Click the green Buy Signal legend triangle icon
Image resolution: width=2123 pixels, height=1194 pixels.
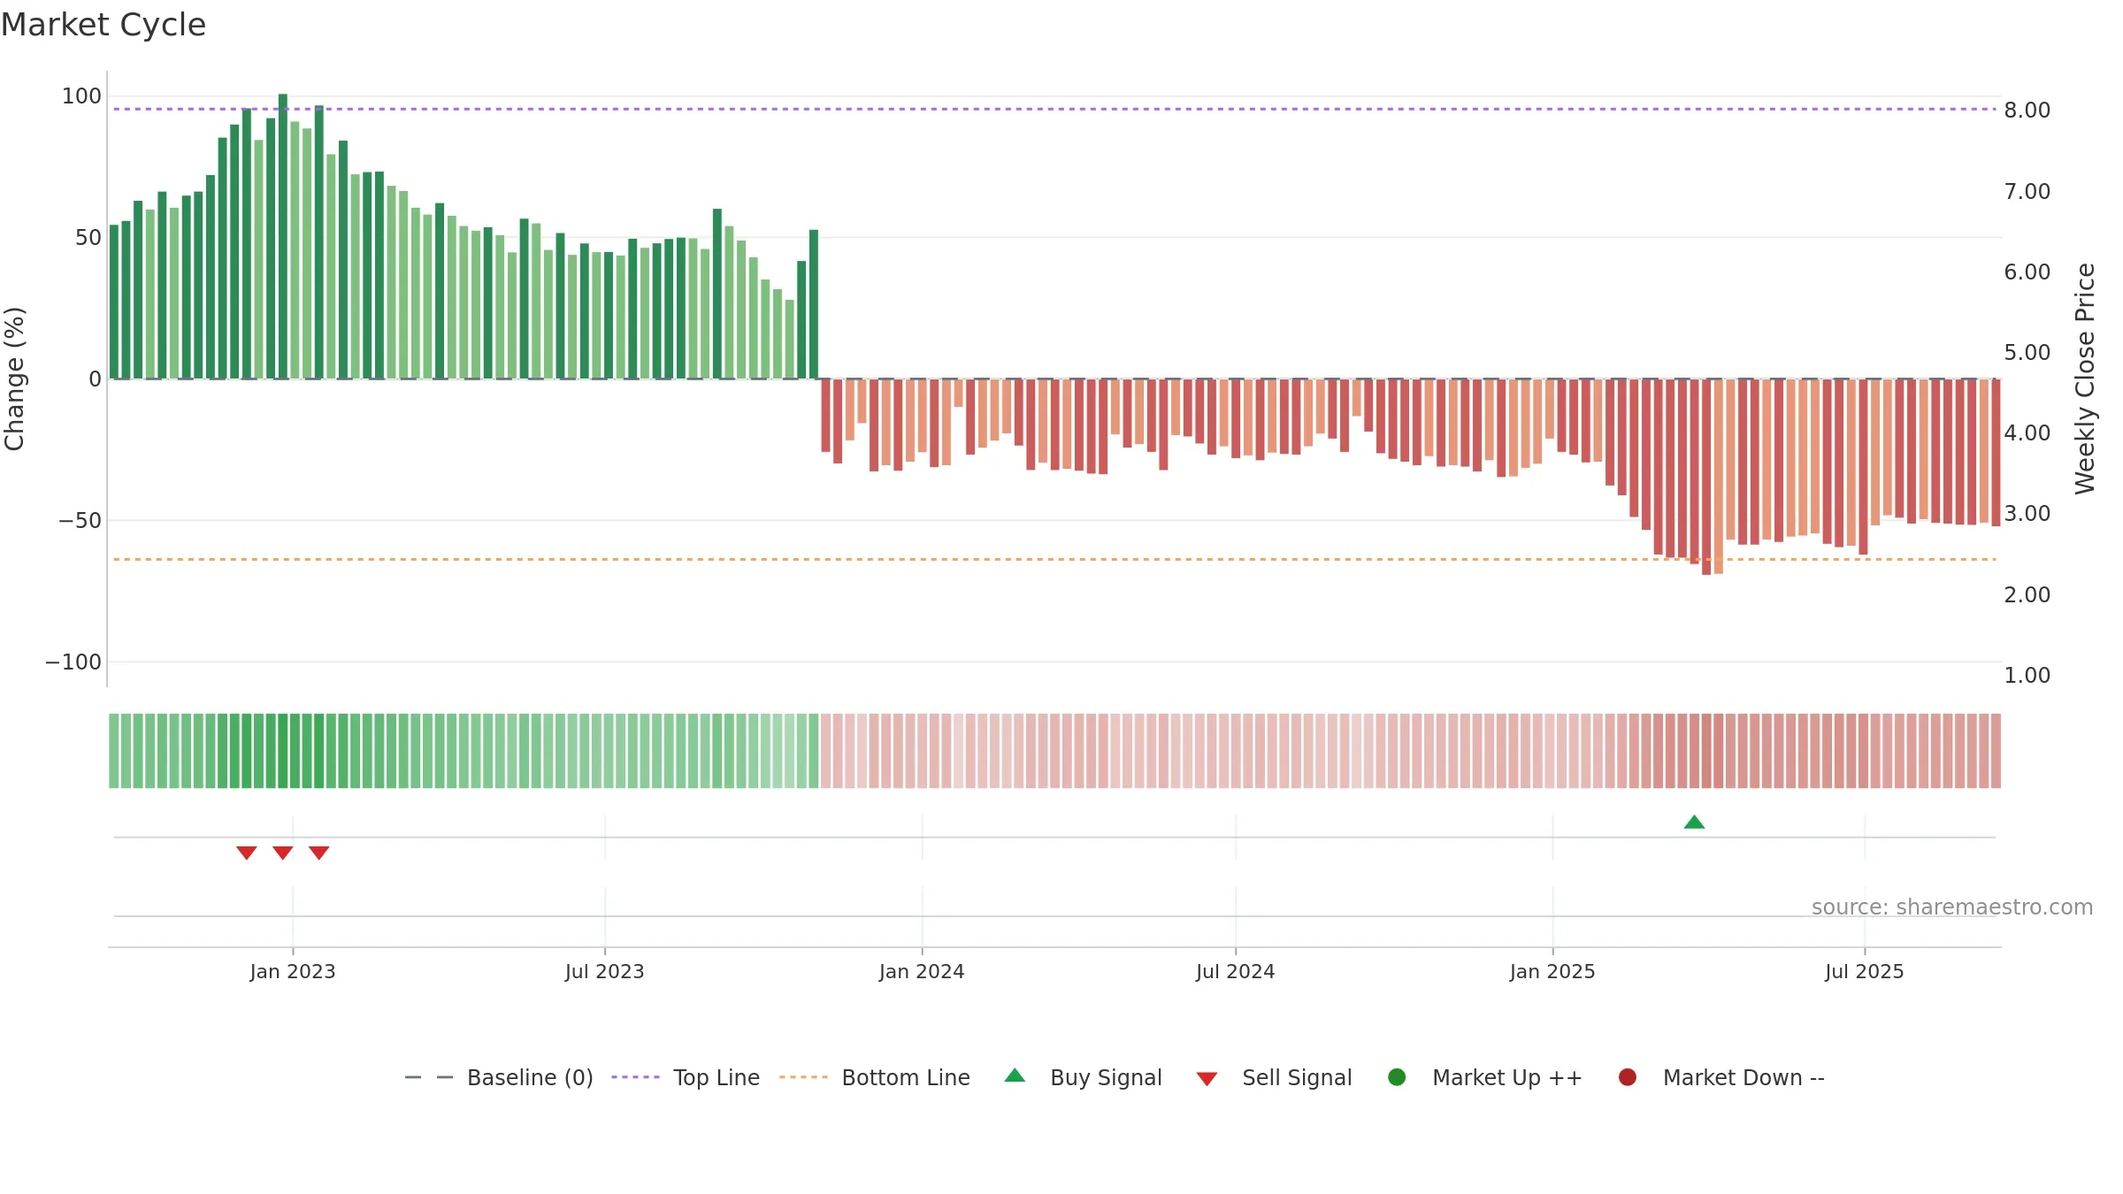point(1016,1075)
